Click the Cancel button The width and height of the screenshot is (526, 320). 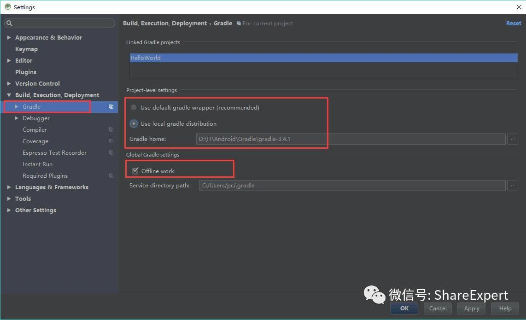[x=438, y=308]
